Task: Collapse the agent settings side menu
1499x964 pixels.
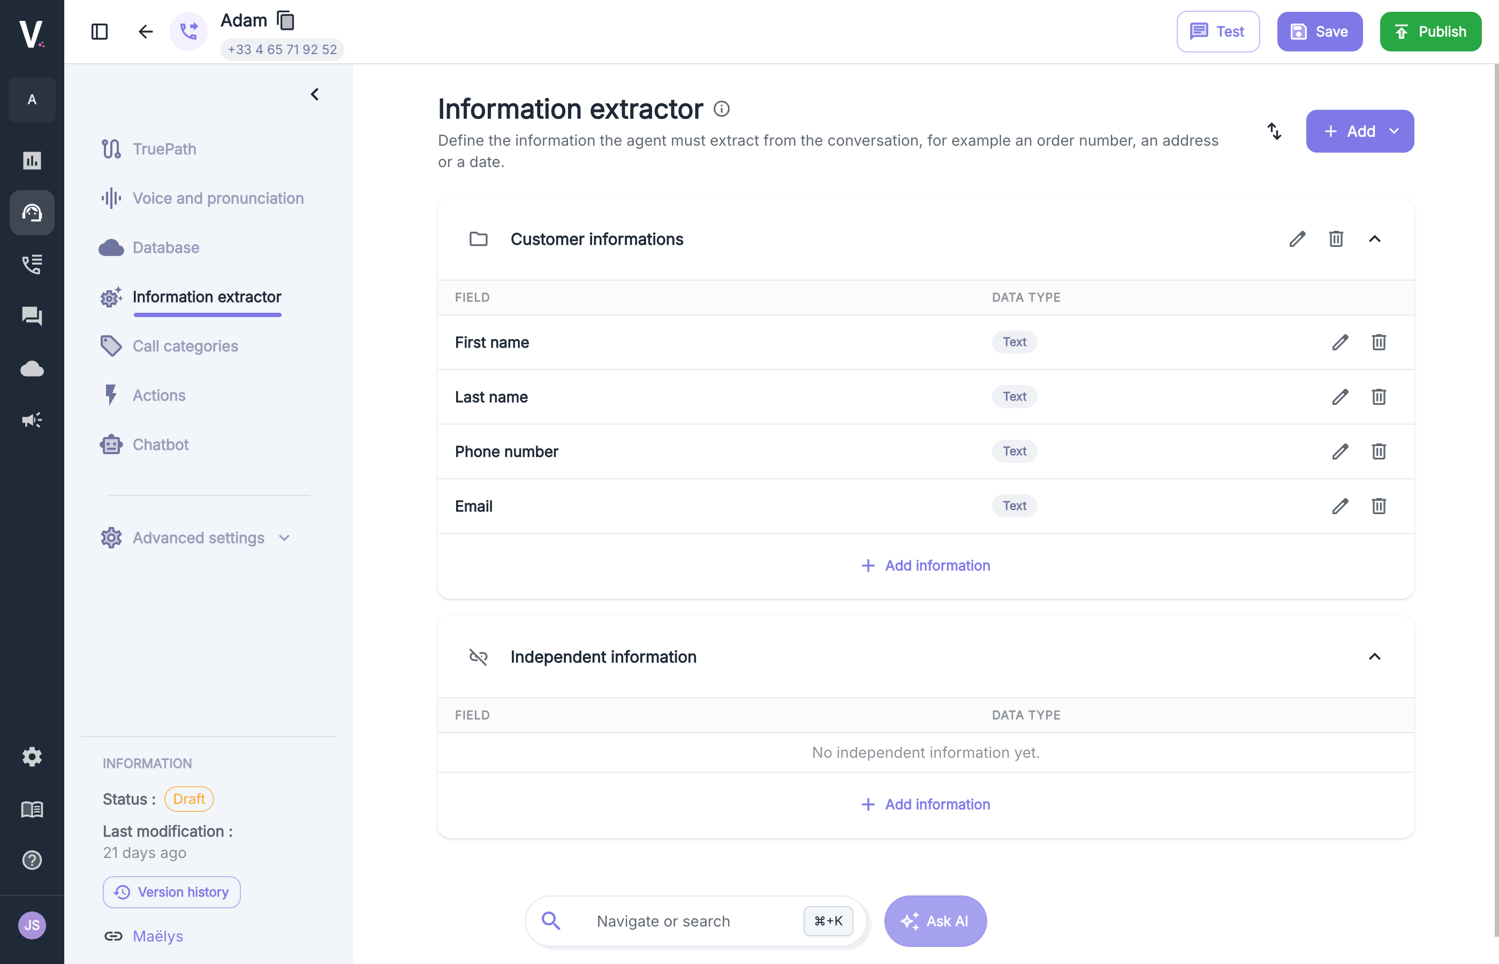Action: (x=315, y=94)
